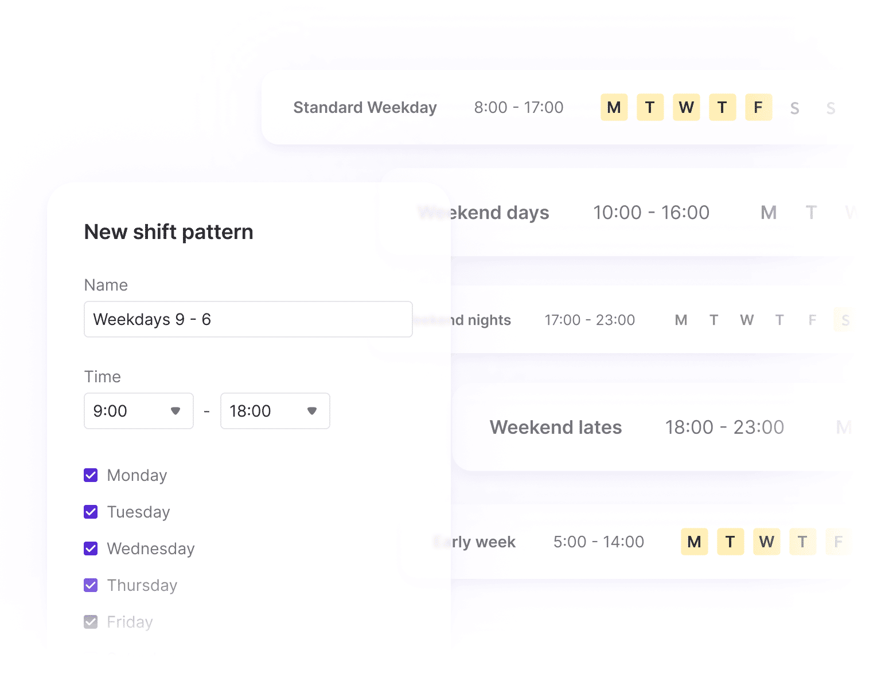881x674 pixels.
Task: Enable the Friday checkbox
Action: pyautogui.click(x=91, y=622)
